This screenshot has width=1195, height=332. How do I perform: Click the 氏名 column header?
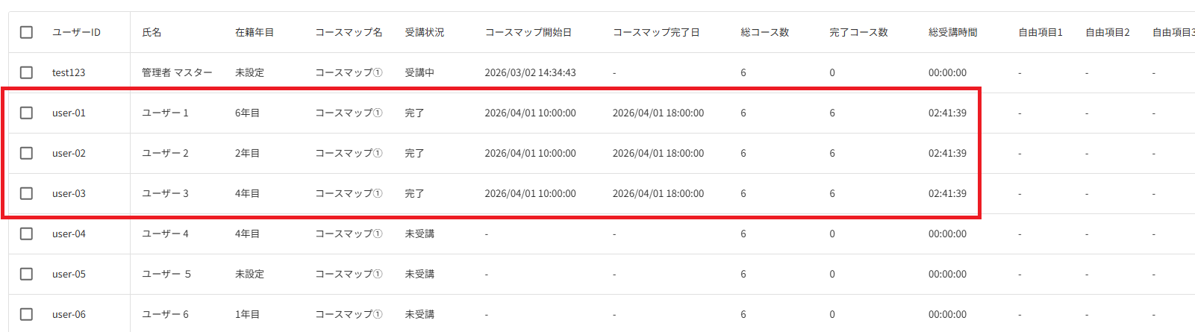(x=152, y=32)
